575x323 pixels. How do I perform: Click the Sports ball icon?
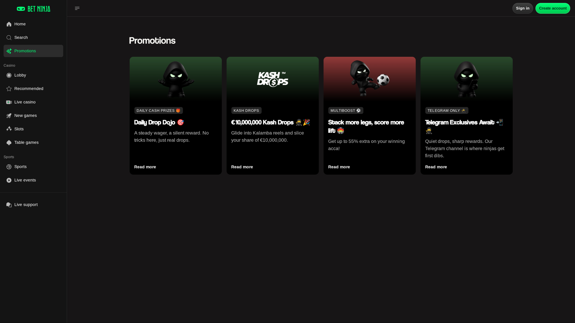point(9,167)
